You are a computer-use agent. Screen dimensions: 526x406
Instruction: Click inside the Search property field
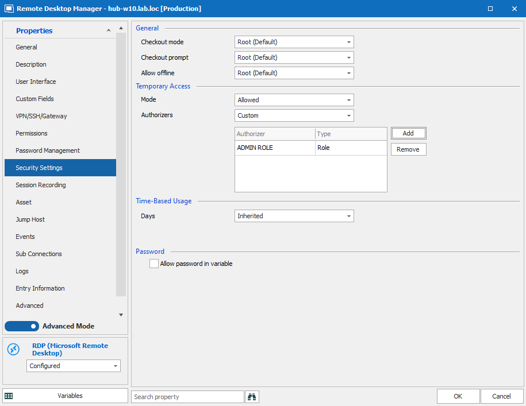[x=187, y=397]
